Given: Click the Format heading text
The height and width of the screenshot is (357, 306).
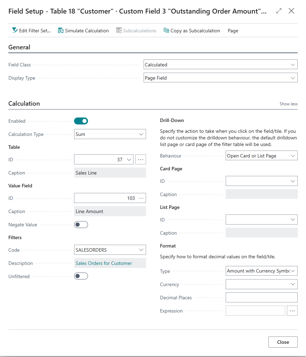Looking at the screenshot, I should coord(168,246).
